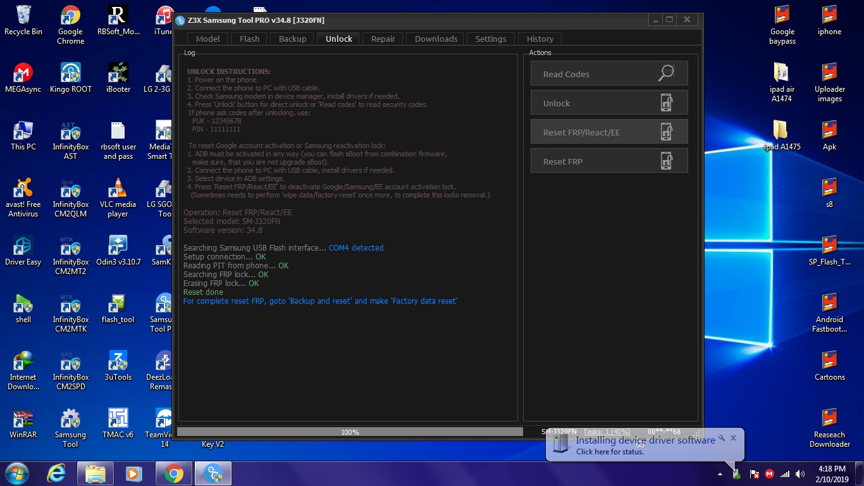This screenshot has width=864, height=486.
Task: Click the 100% progress bar
Action: pos(350,432)
